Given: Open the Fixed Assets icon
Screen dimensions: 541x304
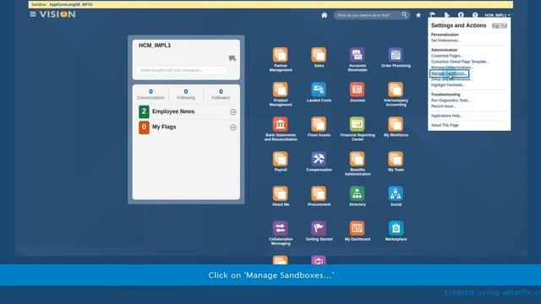Looking at the screenshot, I should (319, 124).
